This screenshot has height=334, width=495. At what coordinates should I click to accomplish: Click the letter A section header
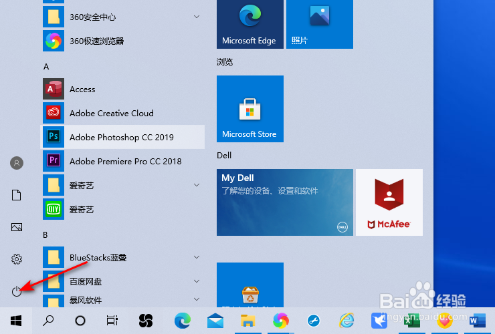pyautogui.click(x=46, y=67)
